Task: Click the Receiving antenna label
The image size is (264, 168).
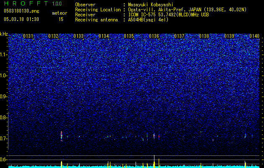Action: pyautogui.click(x=97, y=20)
